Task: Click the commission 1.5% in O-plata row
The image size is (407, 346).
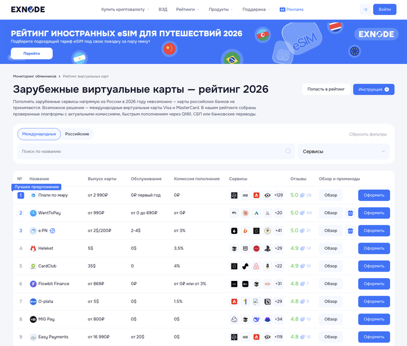Action: click(178, 301)
